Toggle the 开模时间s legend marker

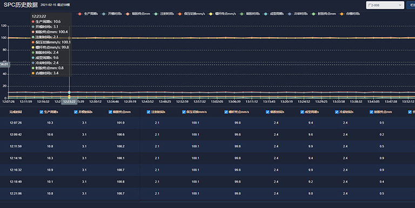point(104,14)
